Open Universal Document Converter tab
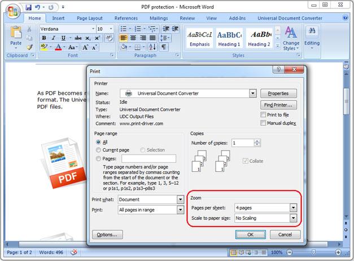354x261 pixels. 290,18
